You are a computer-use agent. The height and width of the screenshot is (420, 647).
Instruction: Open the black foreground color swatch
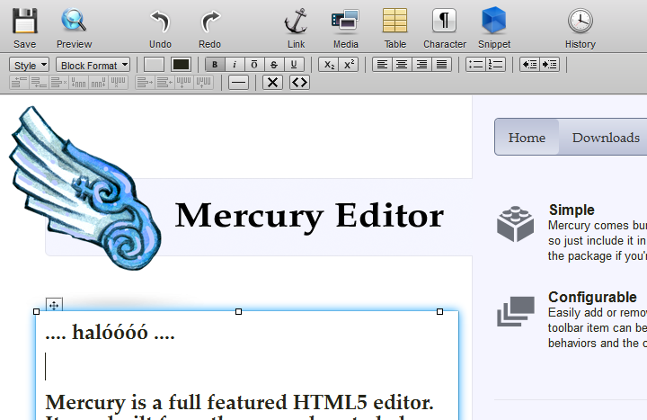pyautogui.click(x=181, y=65)
